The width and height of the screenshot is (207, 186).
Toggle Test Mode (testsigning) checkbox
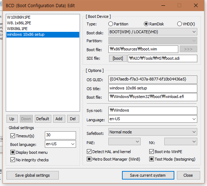151,159
